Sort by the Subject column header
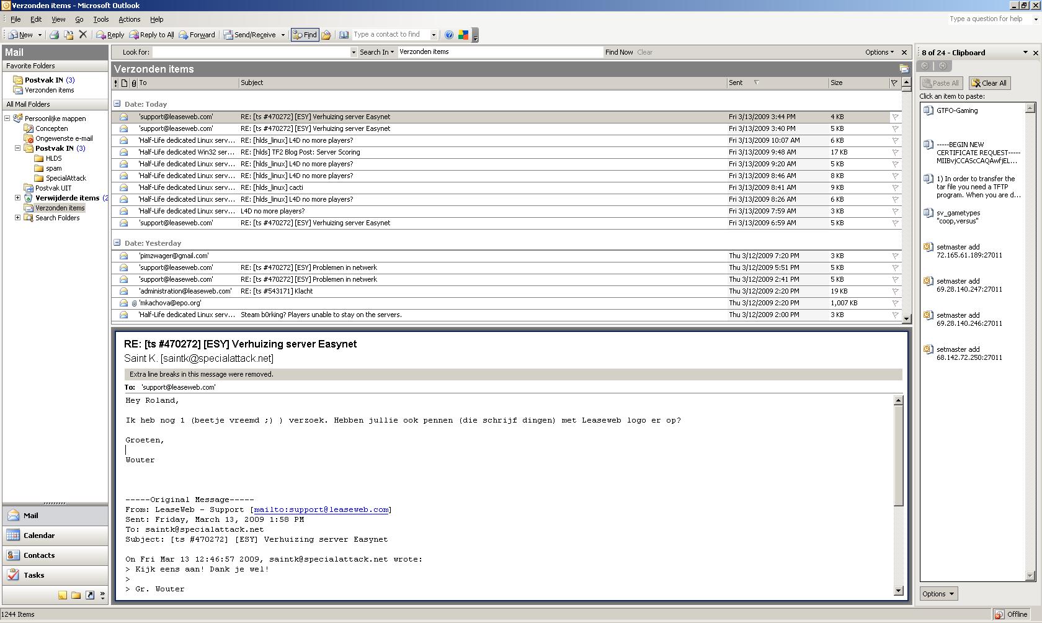Image resolution: width=1042 pixels, height=623 pixels. coord(483,83)
